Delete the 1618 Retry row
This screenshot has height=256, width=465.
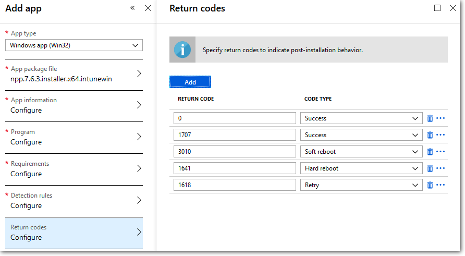(x=430, y=185)
